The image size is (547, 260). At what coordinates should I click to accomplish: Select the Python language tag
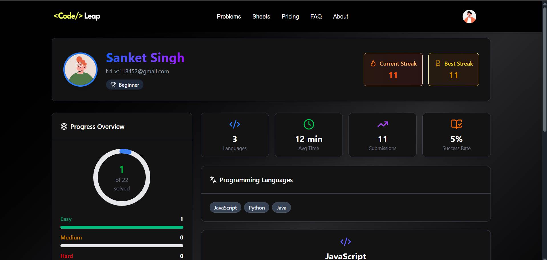(x=256, y=208)
